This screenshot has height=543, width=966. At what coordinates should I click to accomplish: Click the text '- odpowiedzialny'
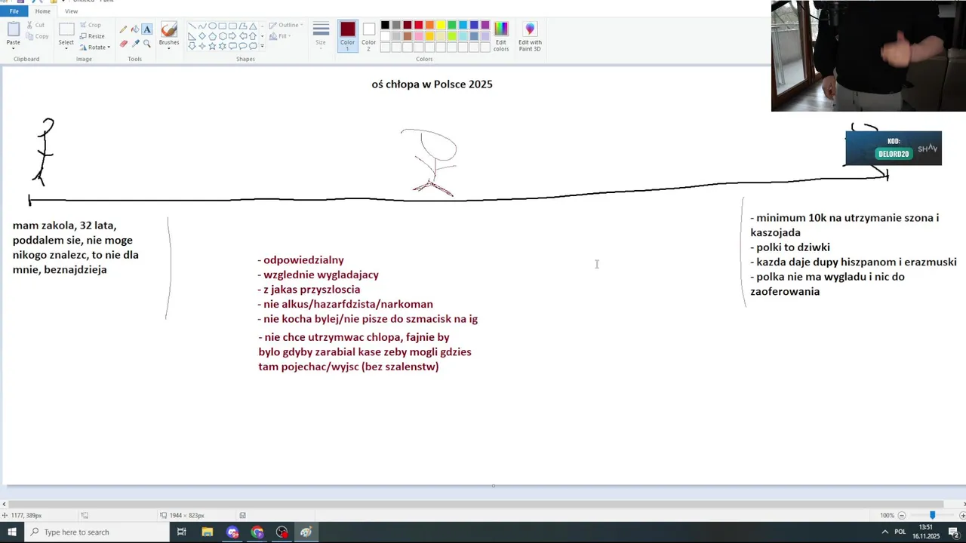(300, 260)
